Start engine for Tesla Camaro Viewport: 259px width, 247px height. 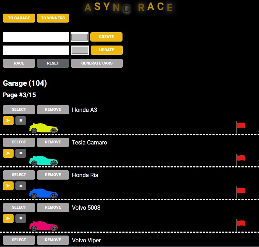8,153
